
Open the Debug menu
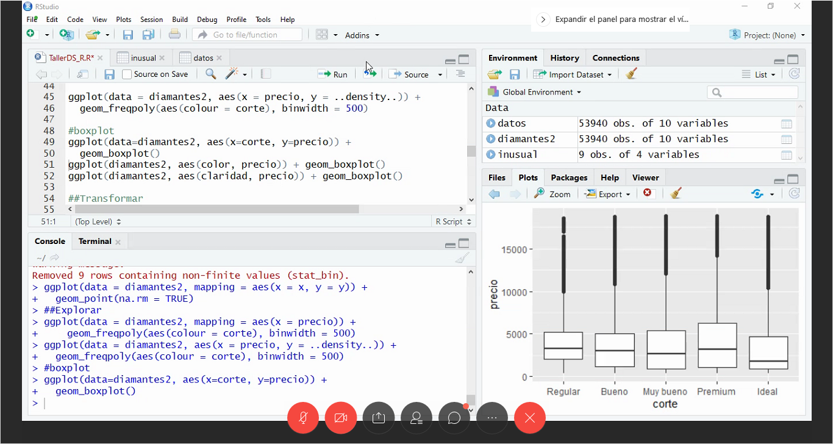[207, 20]
